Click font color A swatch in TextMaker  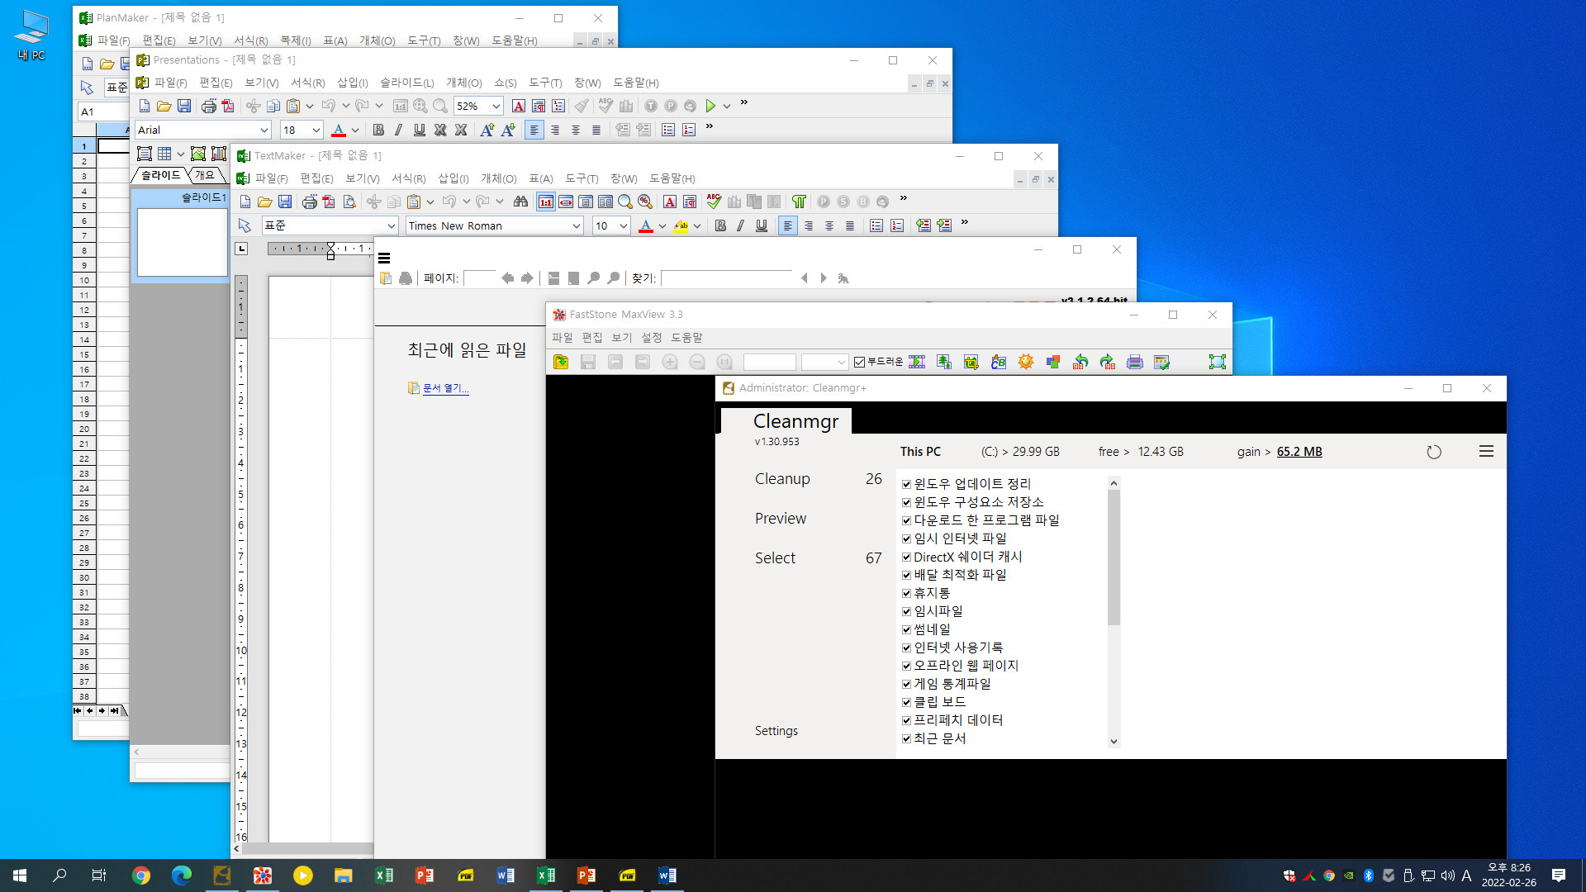coord(646,225)
